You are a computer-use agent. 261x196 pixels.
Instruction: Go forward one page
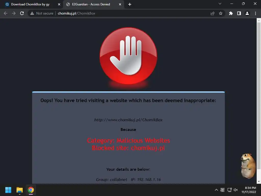[14, 13]
